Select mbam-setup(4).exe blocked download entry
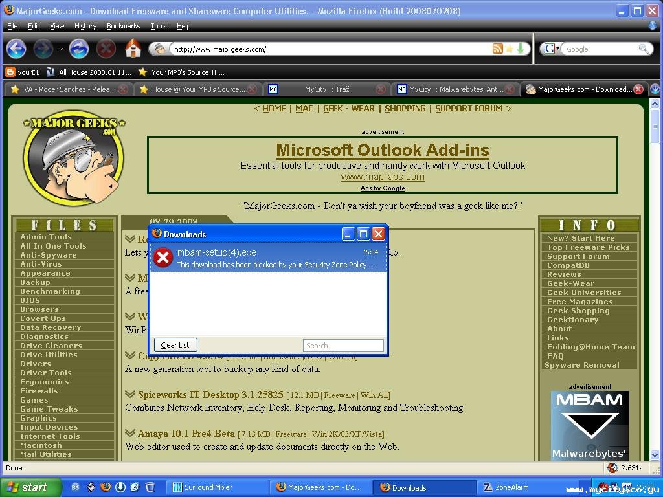 tap(268, 258)
